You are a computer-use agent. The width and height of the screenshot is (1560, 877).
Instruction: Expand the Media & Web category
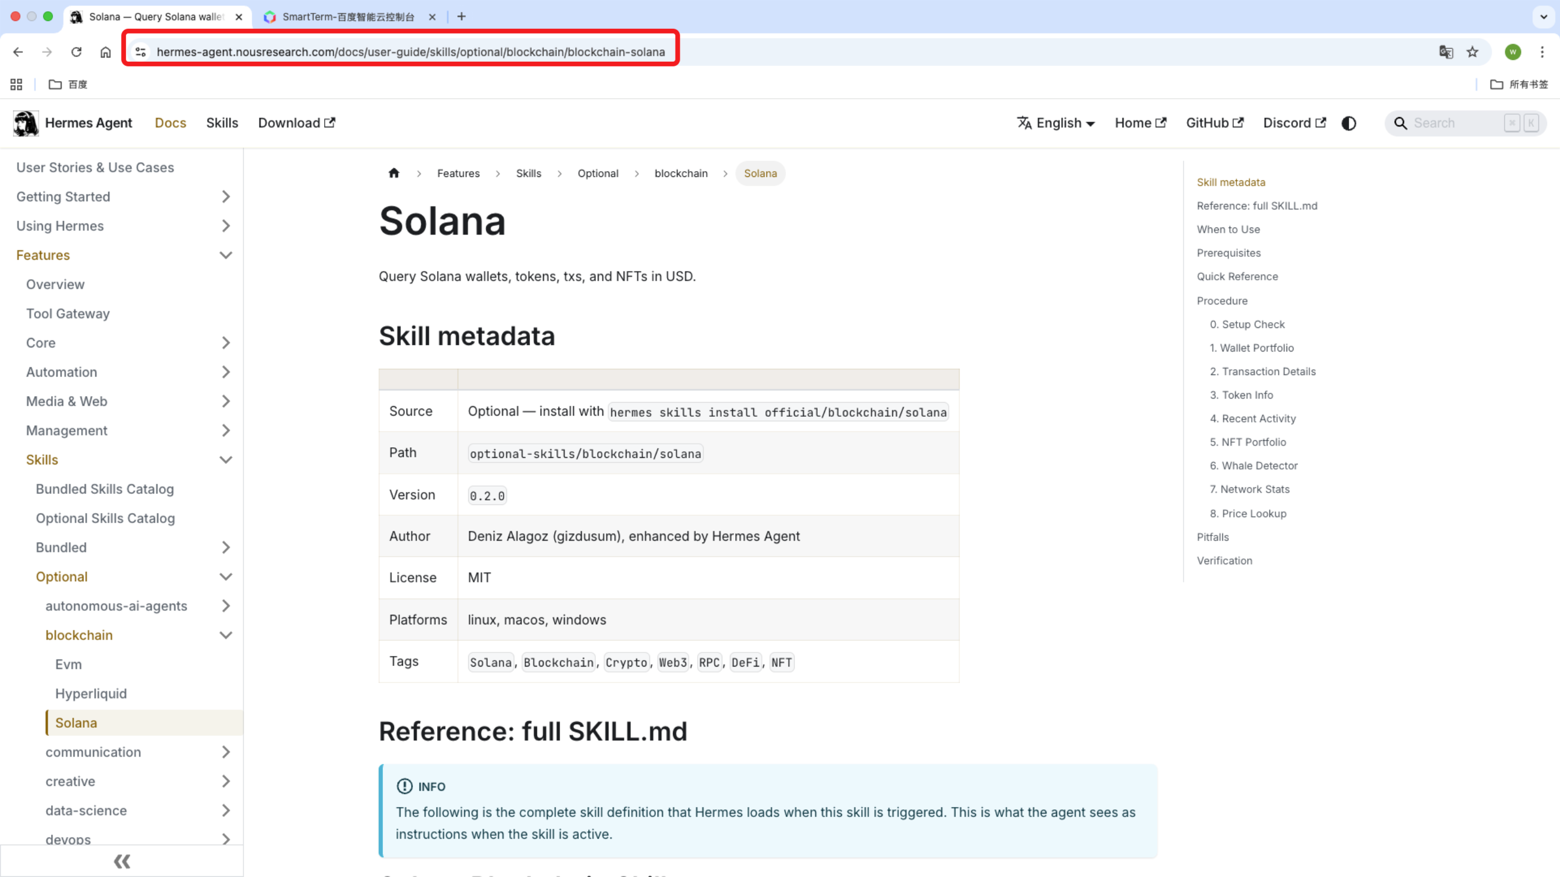pyautogui.click(x=226, y=401)
